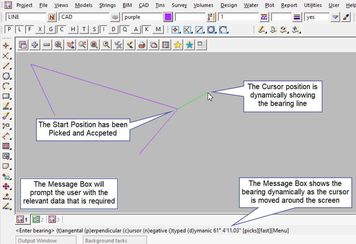Click the yellow star favourites icon
Image resolution: width=356 pixels, height=244 pixels.
(x=178, y=45)
